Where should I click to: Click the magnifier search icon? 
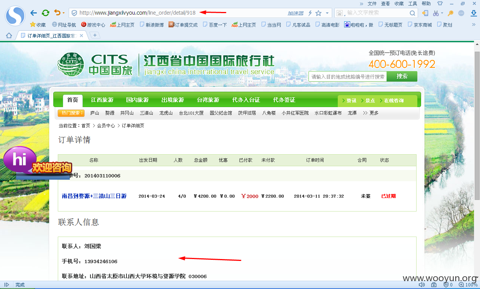click(x=412, y=13)
